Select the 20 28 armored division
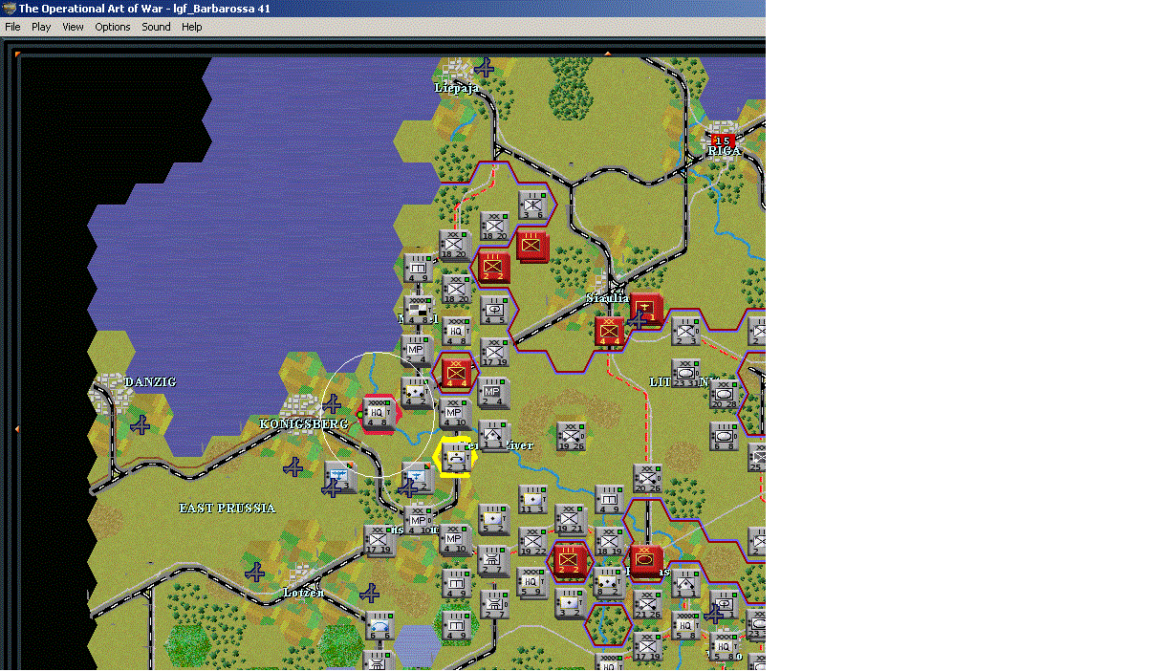This screenshot has width=1149, height=671. [x=725, y=394]
